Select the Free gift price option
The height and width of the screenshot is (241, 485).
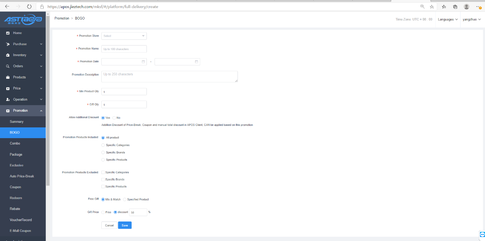(103, 212)
